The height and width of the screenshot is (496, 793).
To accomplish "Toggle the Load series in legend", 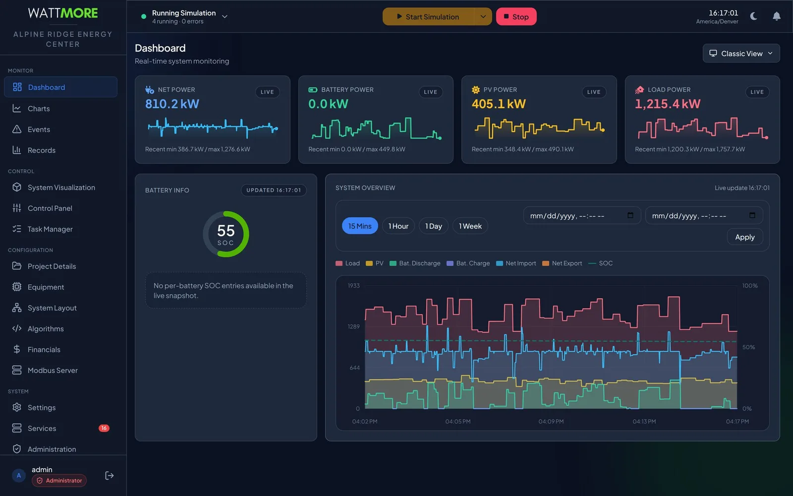I will [x=348, y=263].
